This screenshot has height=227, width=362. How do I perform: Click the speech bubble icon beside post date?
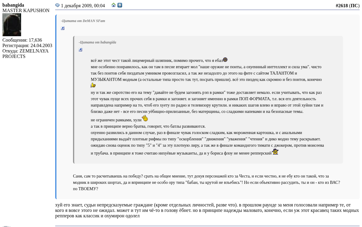pyautogui.click(x=57, y=5)
